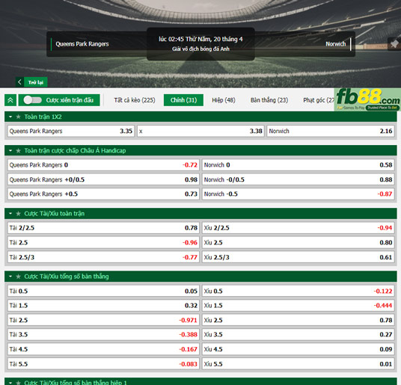Select Tài 5.5 at -0.083

[103, 364]
